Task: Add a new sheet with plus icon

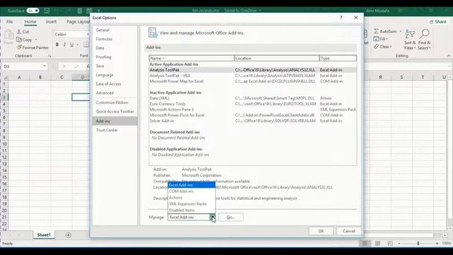Action: [x=68, y=235]
